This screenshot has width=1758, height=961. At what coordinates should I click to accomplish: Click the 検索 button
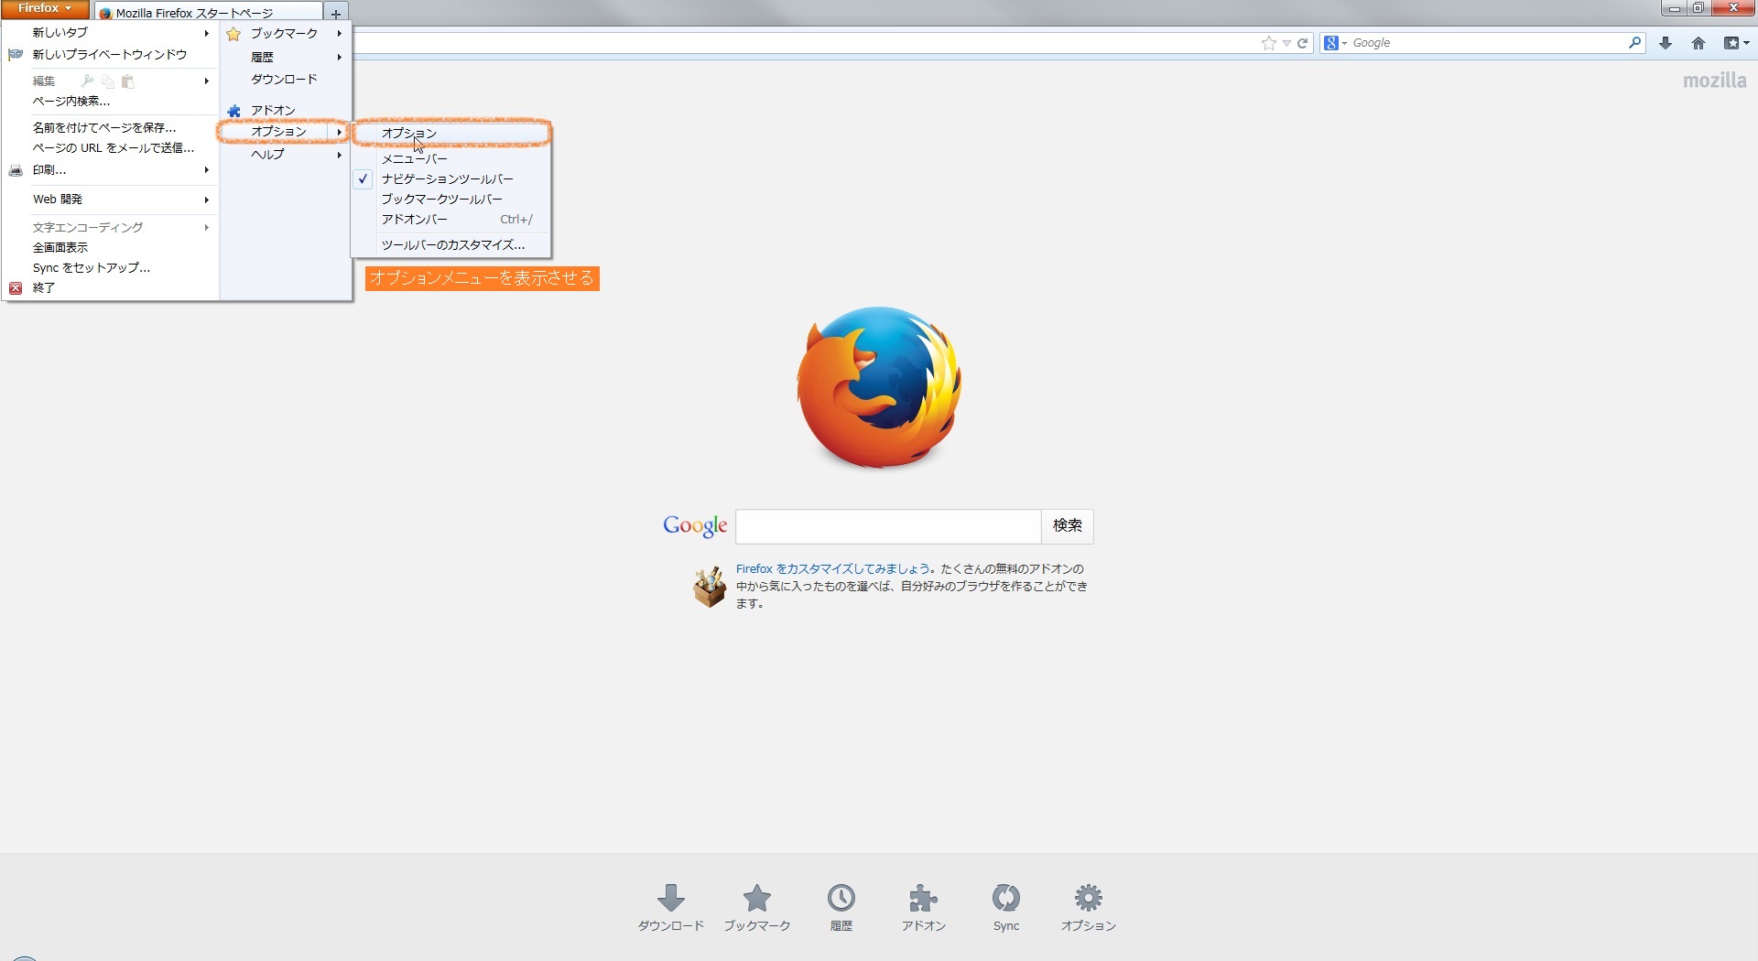[x=1068, y=526]
